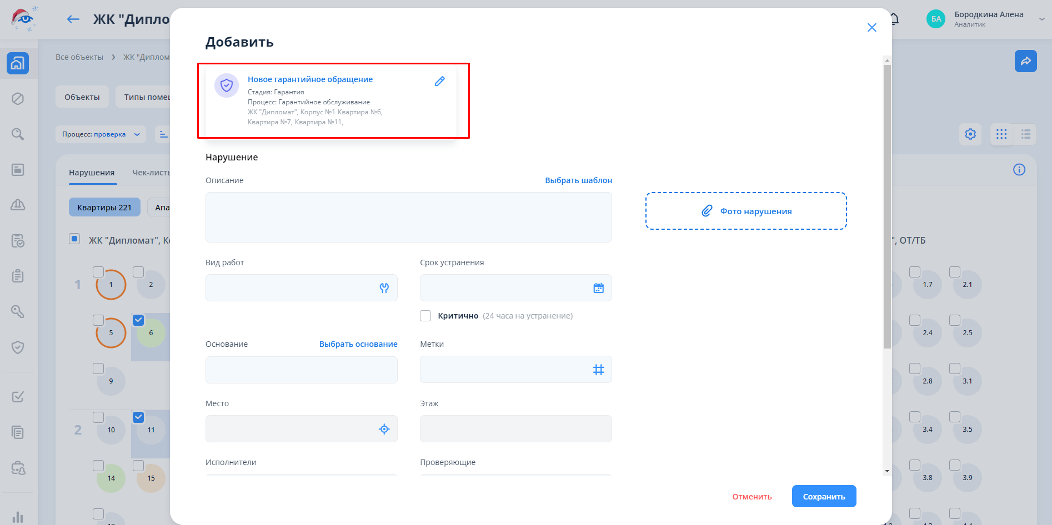Expand the user profile menu chevron

tap(1041, 19)
